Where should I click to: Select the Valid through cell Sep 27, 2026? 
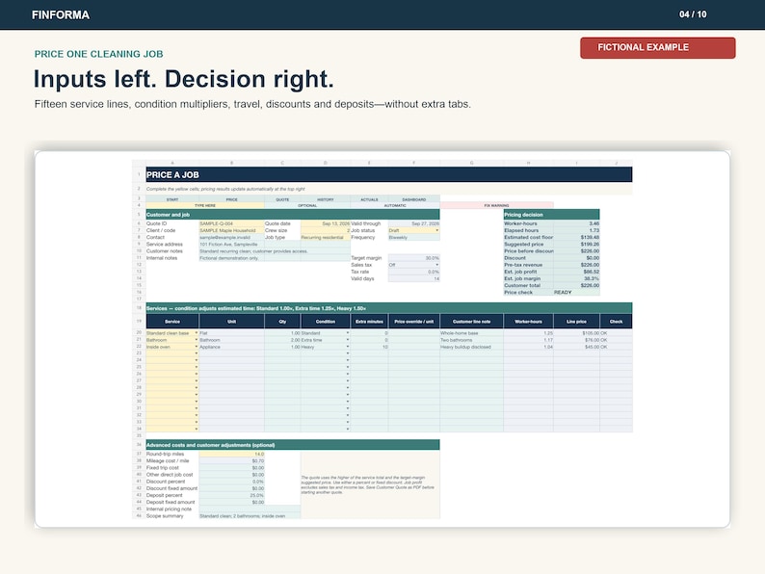click(413, 223)
